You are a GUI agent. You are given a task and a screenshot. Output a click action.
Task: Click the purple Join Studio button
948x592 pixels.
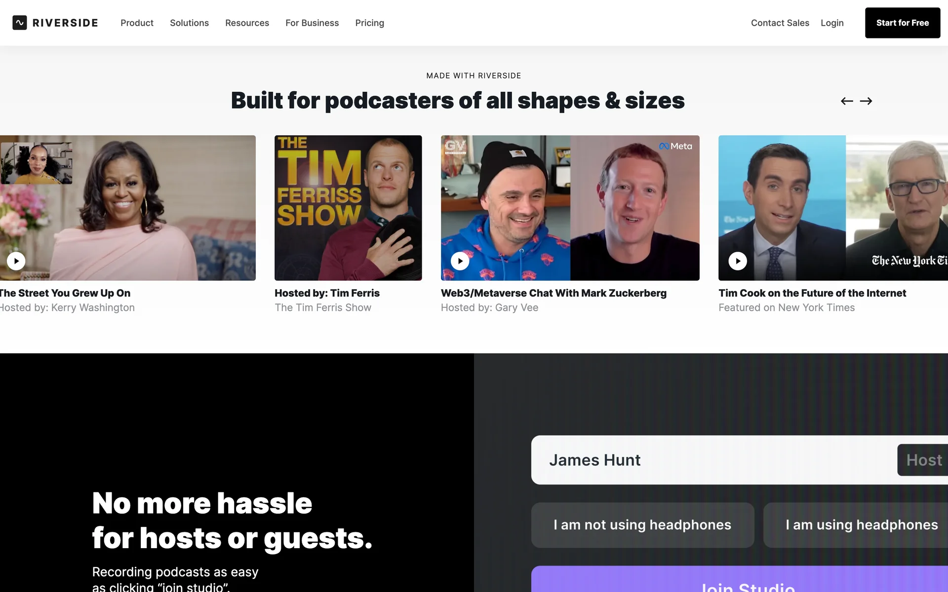click(x=740, y=579)
